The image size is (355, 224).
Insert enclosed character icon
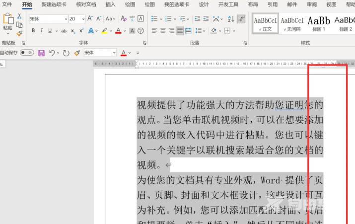click(141, 31)
